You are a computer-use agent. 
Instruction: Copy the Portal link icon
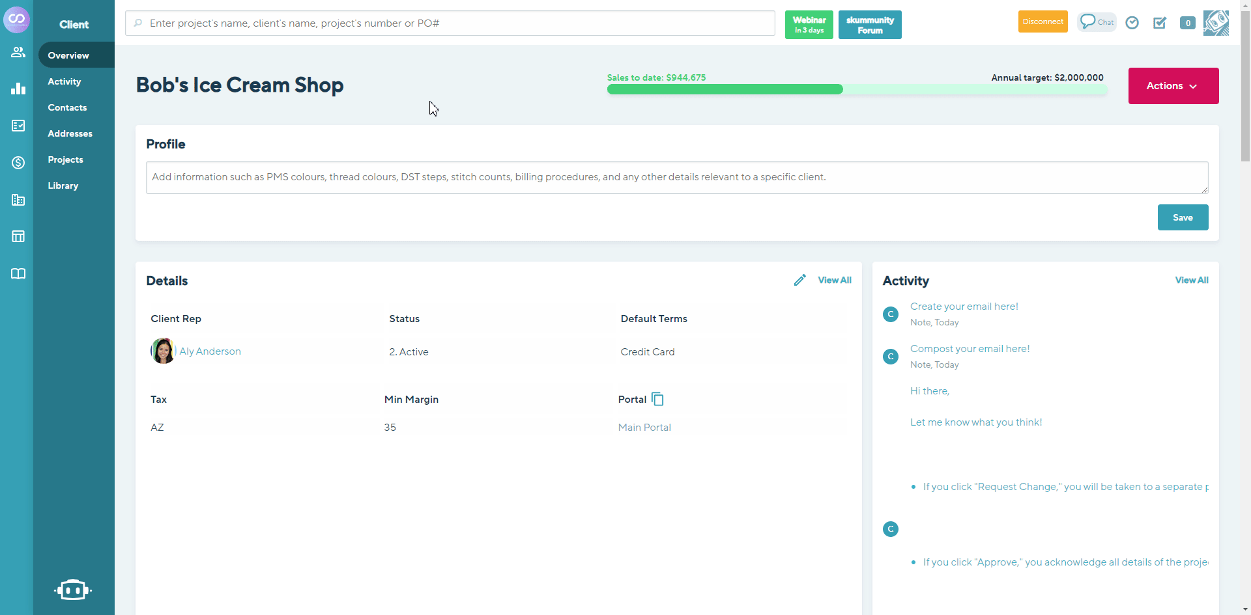pyautogui.click(x=658, y=399)
